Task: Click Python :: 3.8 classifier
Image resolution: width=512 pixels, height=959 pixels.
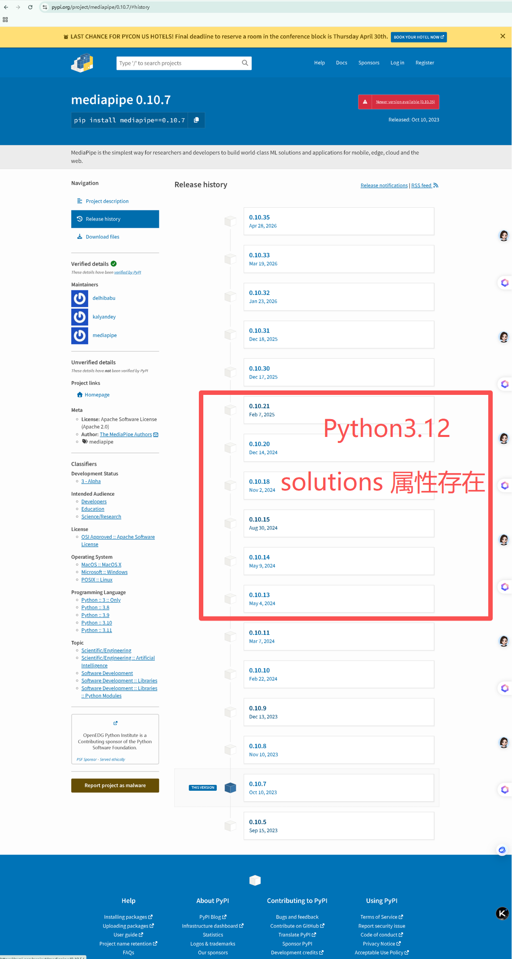Action: tap(95, 608)
